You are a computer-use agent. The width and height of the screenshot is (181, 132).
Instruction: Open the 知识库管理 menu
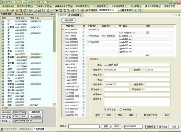(83, 6)
